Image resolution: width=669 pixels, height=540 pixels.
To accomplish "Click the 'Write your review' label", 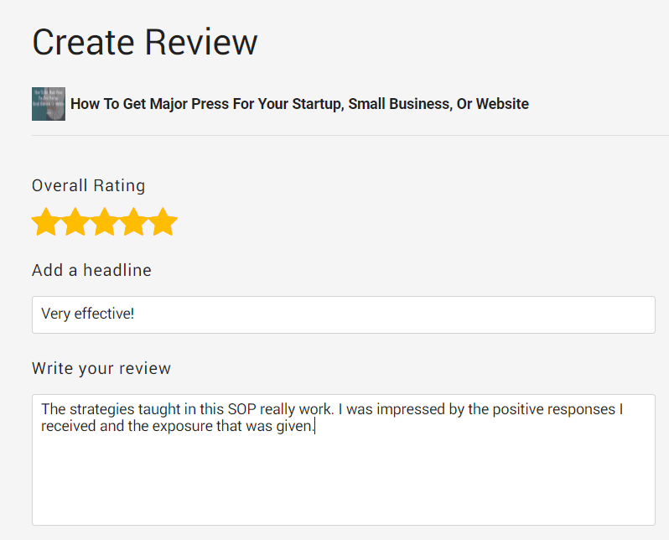I will tap(101, 368).
